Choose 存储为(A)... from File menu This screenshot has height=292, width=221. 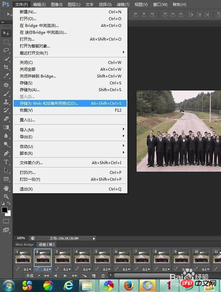[x=70, y=90]
